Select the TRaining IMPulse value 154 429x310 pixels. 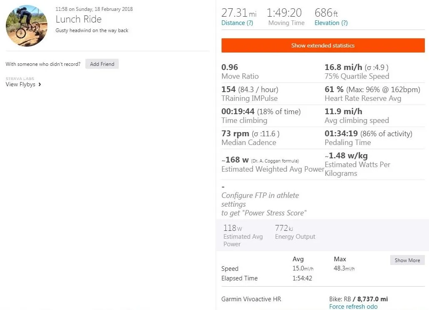[229, 89]
